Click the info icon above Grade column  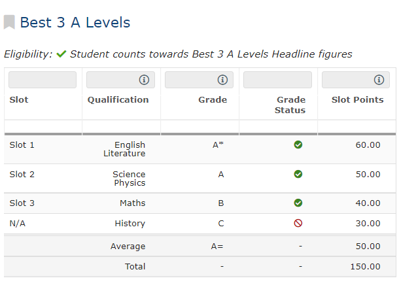click(222, 80)
